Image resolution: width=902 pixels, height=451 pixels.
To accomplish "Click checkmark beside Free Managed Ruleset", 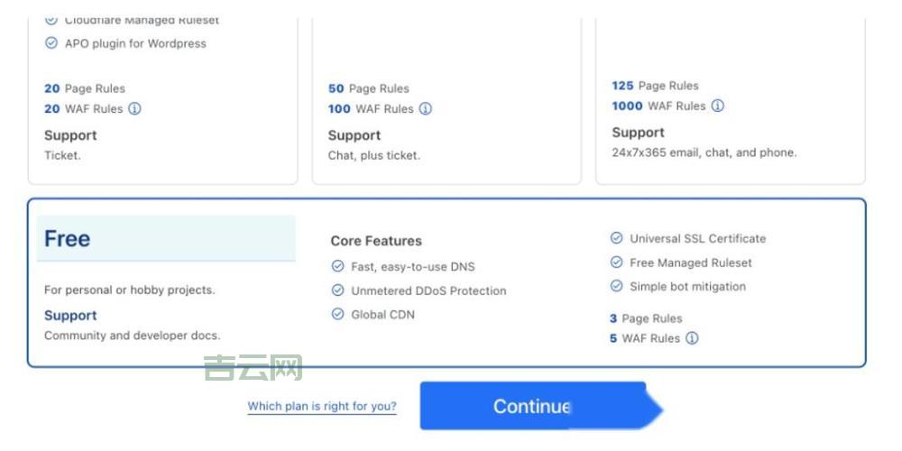I will [616, 262].
